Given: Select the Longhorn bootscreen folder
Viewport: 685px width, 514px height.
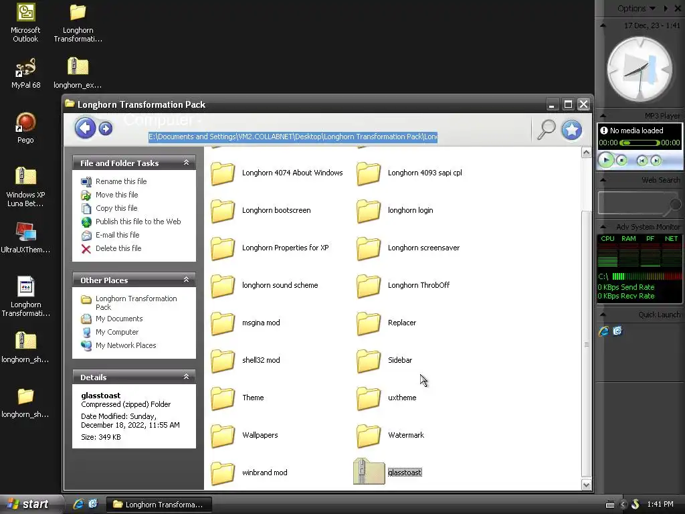Looking at the screenshot, I should tap(261, 210).
